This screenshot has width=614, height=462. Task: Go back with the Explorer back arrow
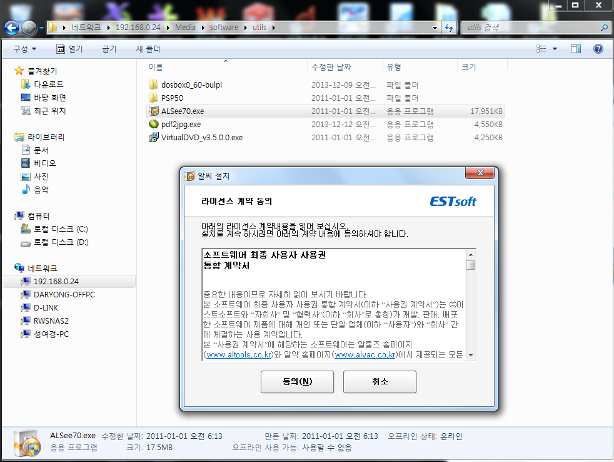tap(11, 28)
